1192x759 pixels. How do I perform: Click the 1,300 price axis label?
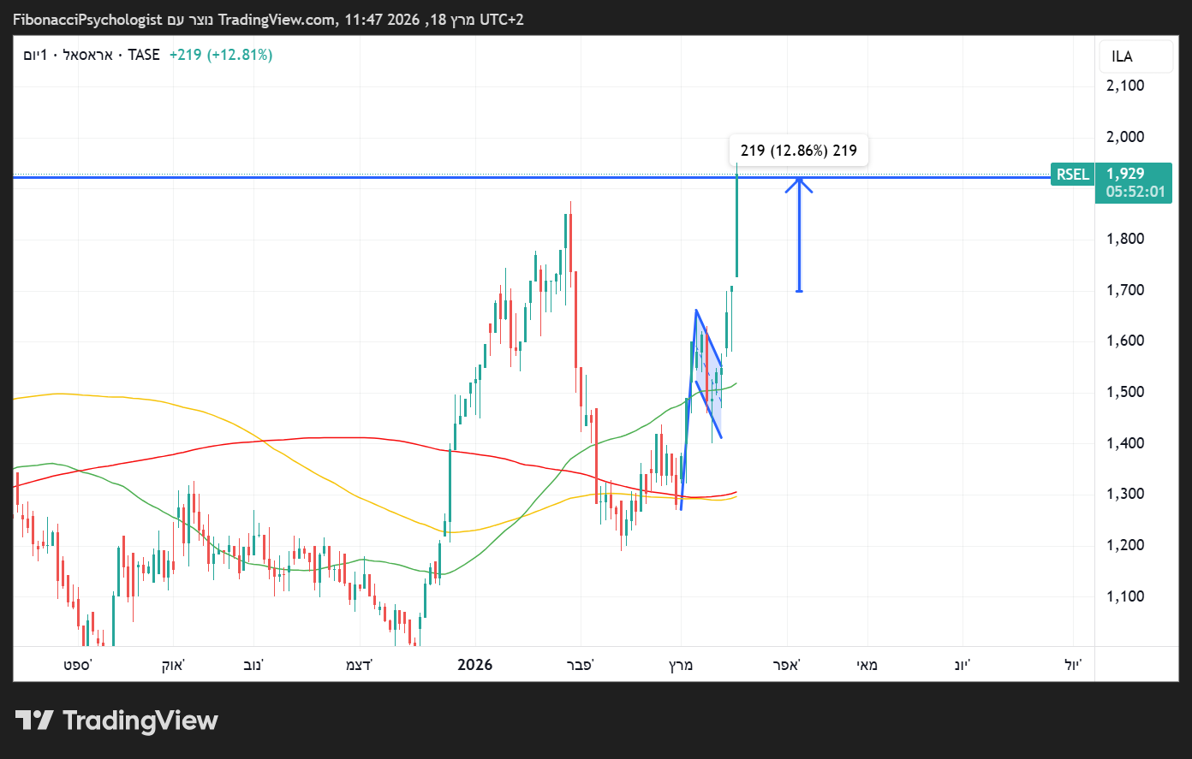(1125, 494)
